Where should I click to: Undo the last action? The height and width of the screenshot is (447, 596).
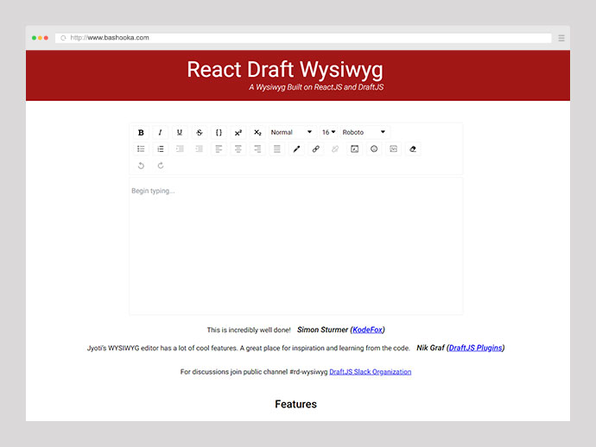[x=141, y=166]
